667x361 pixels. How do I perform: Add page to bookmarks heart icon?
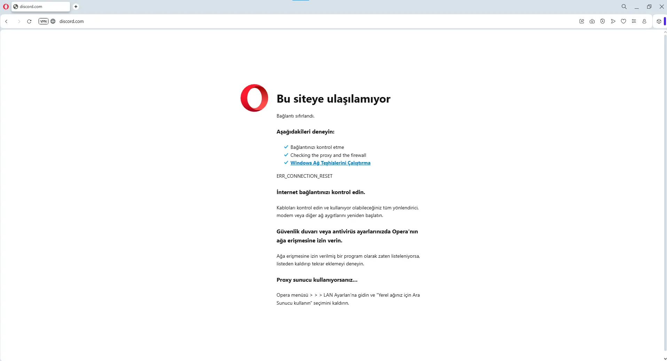pos(623,21)
